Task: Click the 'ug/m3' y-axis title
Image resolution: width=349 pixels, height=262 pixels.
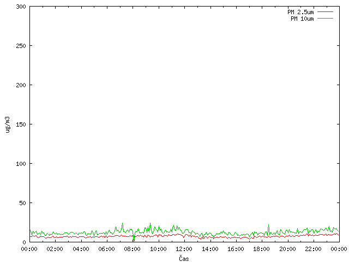Action: coord(8,124)
